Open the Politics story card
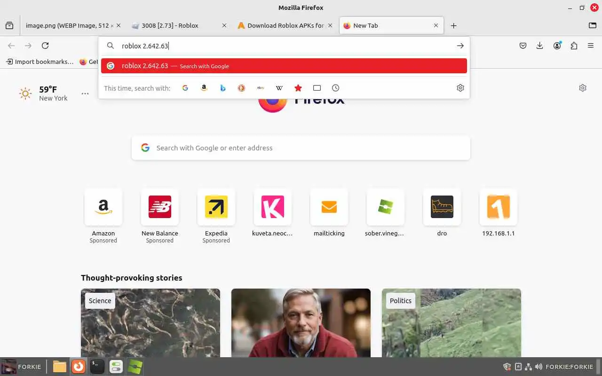The height and width of the screenshot is (376, 602). click(x=451, y=323)
